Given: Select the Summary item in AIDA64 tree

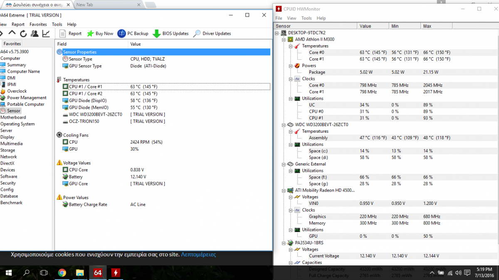Looking at the screenshot, I should point(16,65).
